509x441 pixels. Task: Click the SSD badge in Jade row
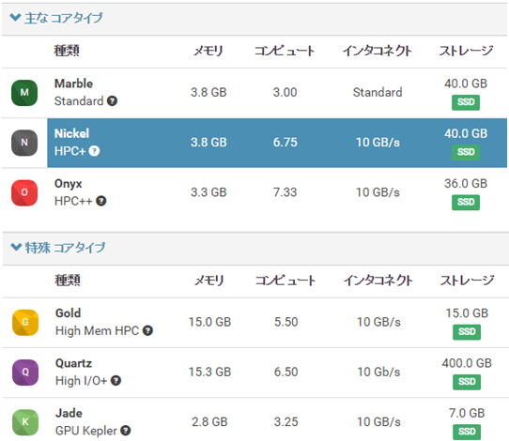(x=467, y=432)
